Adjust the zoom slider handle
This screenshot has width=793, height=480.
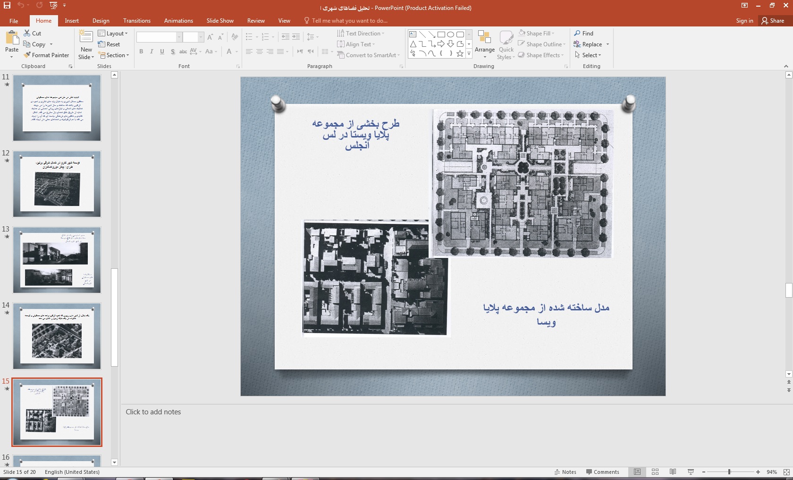[729, 472]
